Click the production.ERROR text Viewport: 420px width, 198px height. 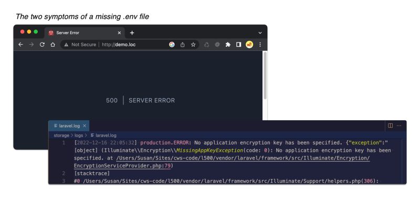pyautogui.click(x=164, y=142)
